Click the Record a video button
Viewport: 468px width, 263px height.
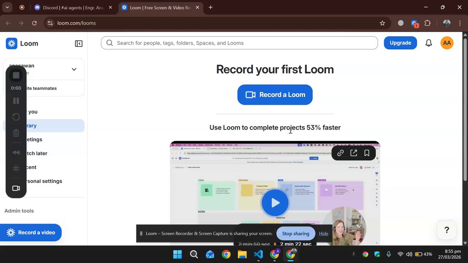pyautogui.click(x=31, y=232)
